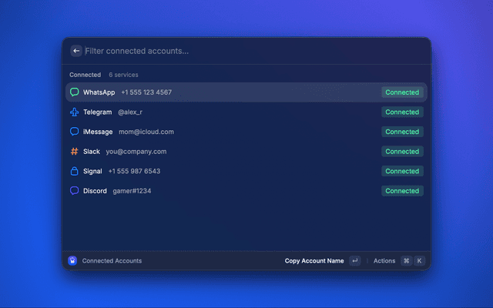
Task: Select the Telegram @alex_r account
Action: point(231,112)
